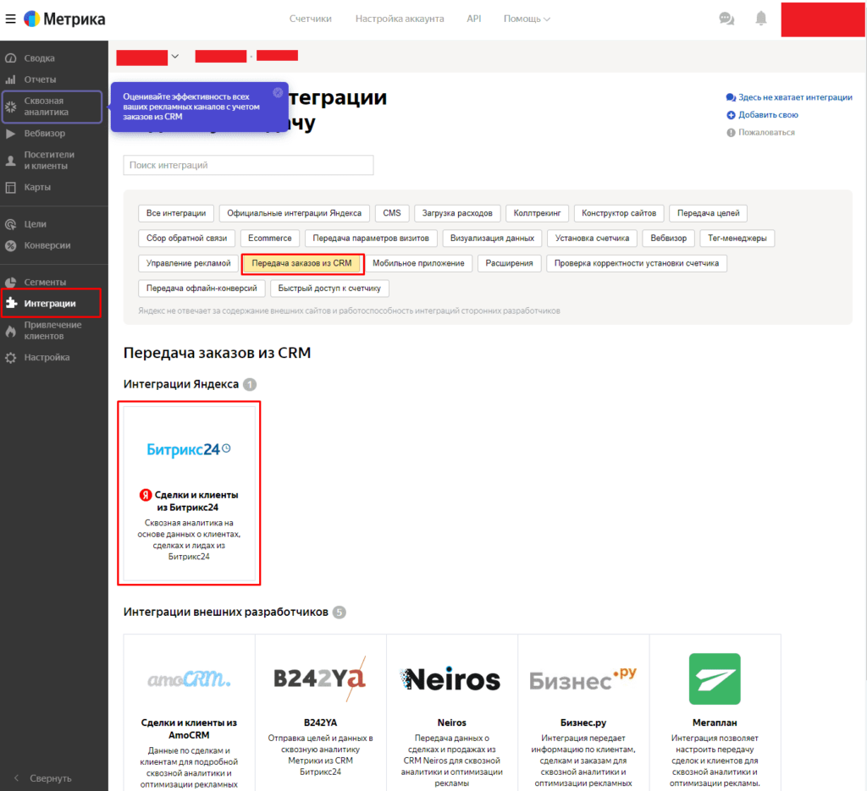Screen dimensions: 867x791
Task: Select Управление рекламой filter
Action: 188,263
